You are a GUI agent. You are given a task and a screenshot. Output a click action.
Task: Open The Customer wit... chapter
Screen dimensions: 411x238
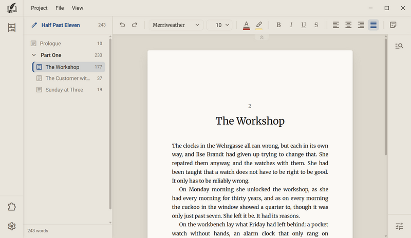coord(69,78)
